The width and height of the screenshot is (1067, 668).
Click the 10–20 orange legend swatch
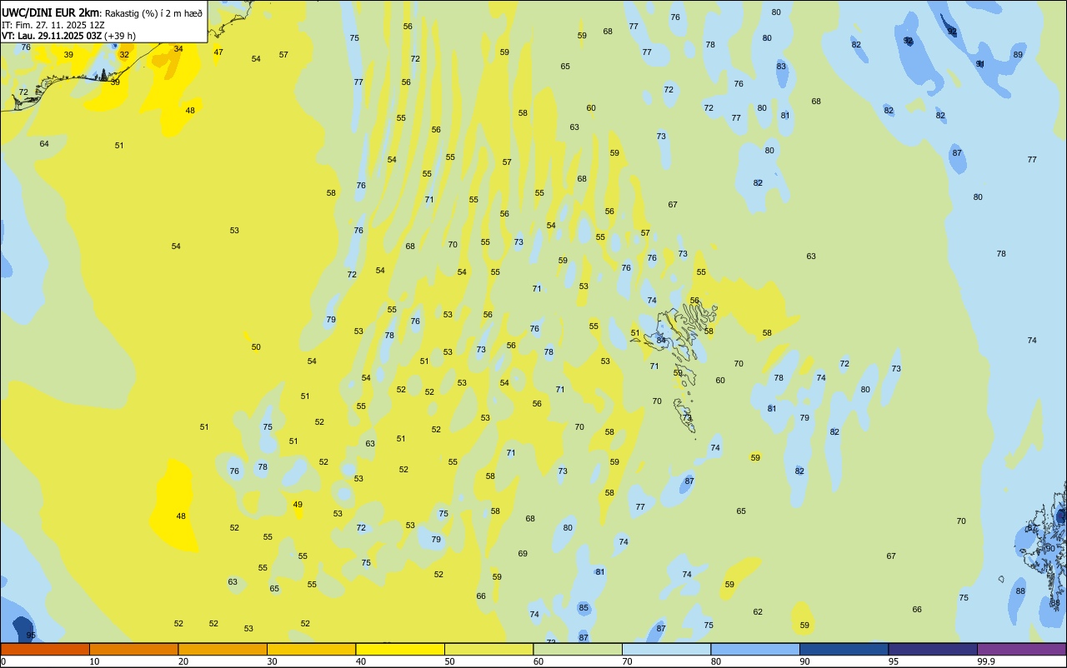click(133, 649)
